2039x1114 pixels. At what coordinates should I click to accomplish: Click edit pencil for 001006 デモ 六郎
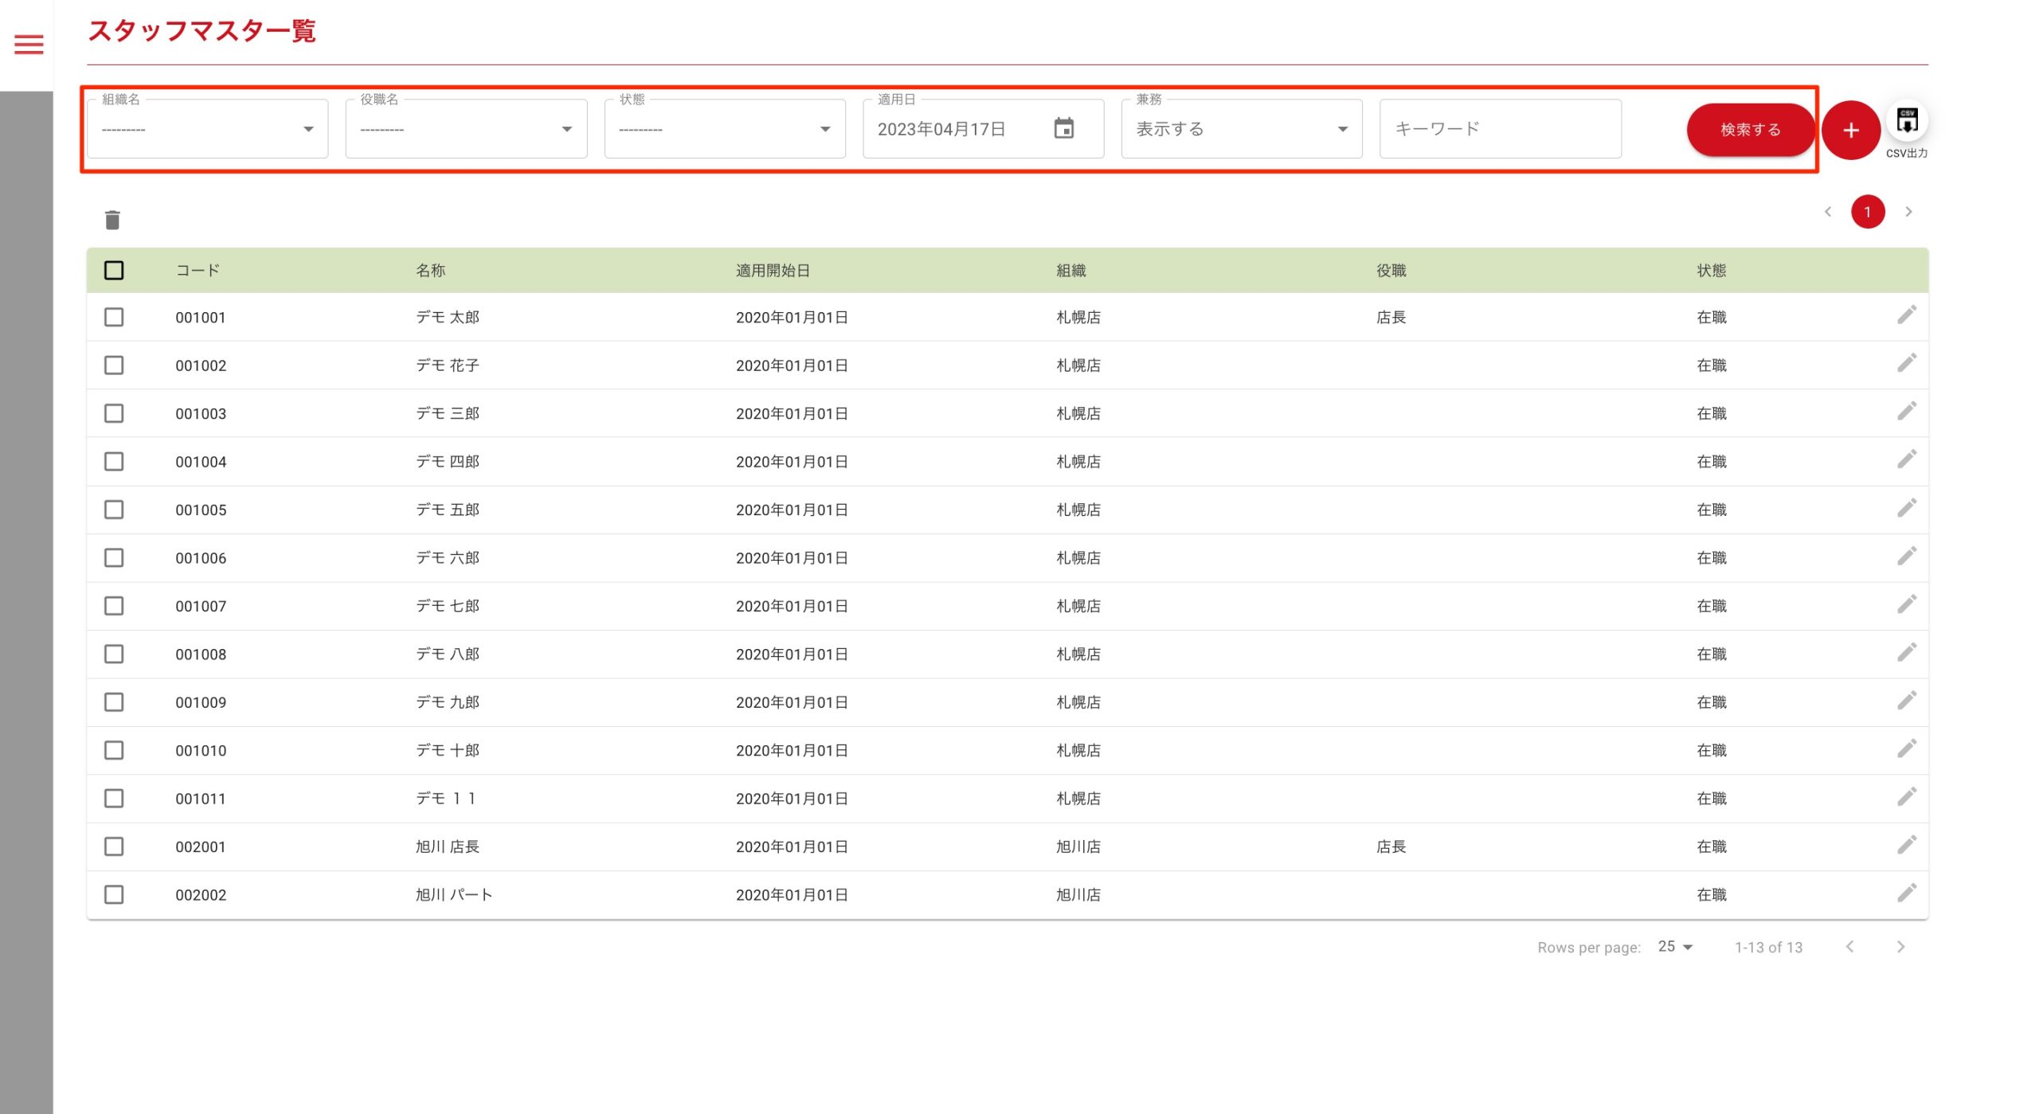click(1906, 557)
